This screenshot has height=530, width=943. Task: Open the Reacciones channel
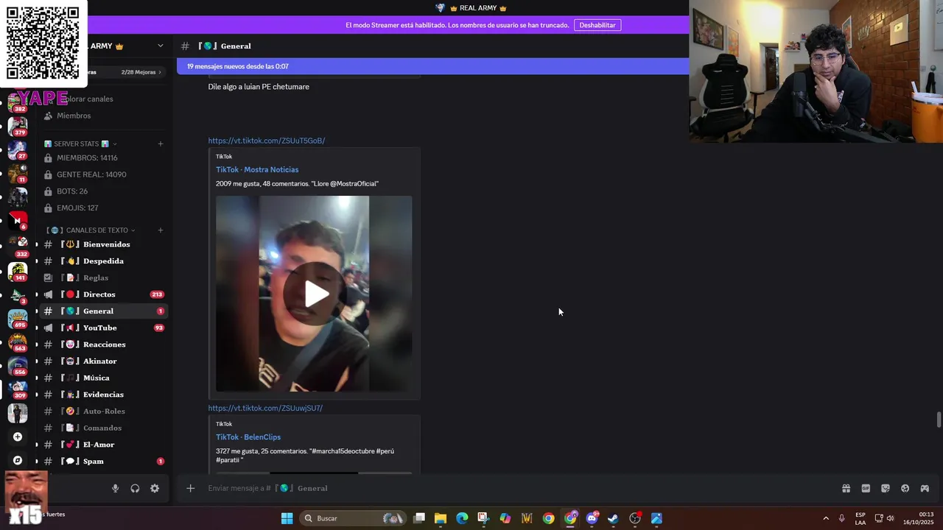coord(103,344)
